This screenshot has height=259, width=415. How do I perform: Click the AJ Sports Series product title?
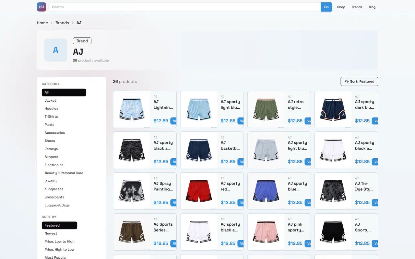(163, 227)
